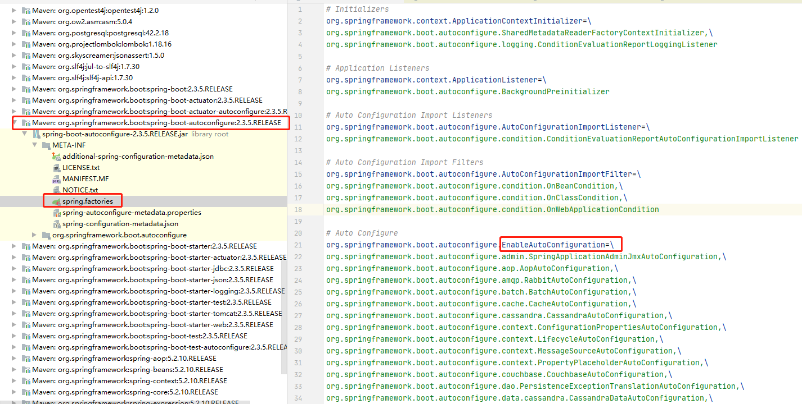Click spring-autoconfigure-metadata.properties file icon
Viewport: 802px width, 404px height.
pos(56,213)
